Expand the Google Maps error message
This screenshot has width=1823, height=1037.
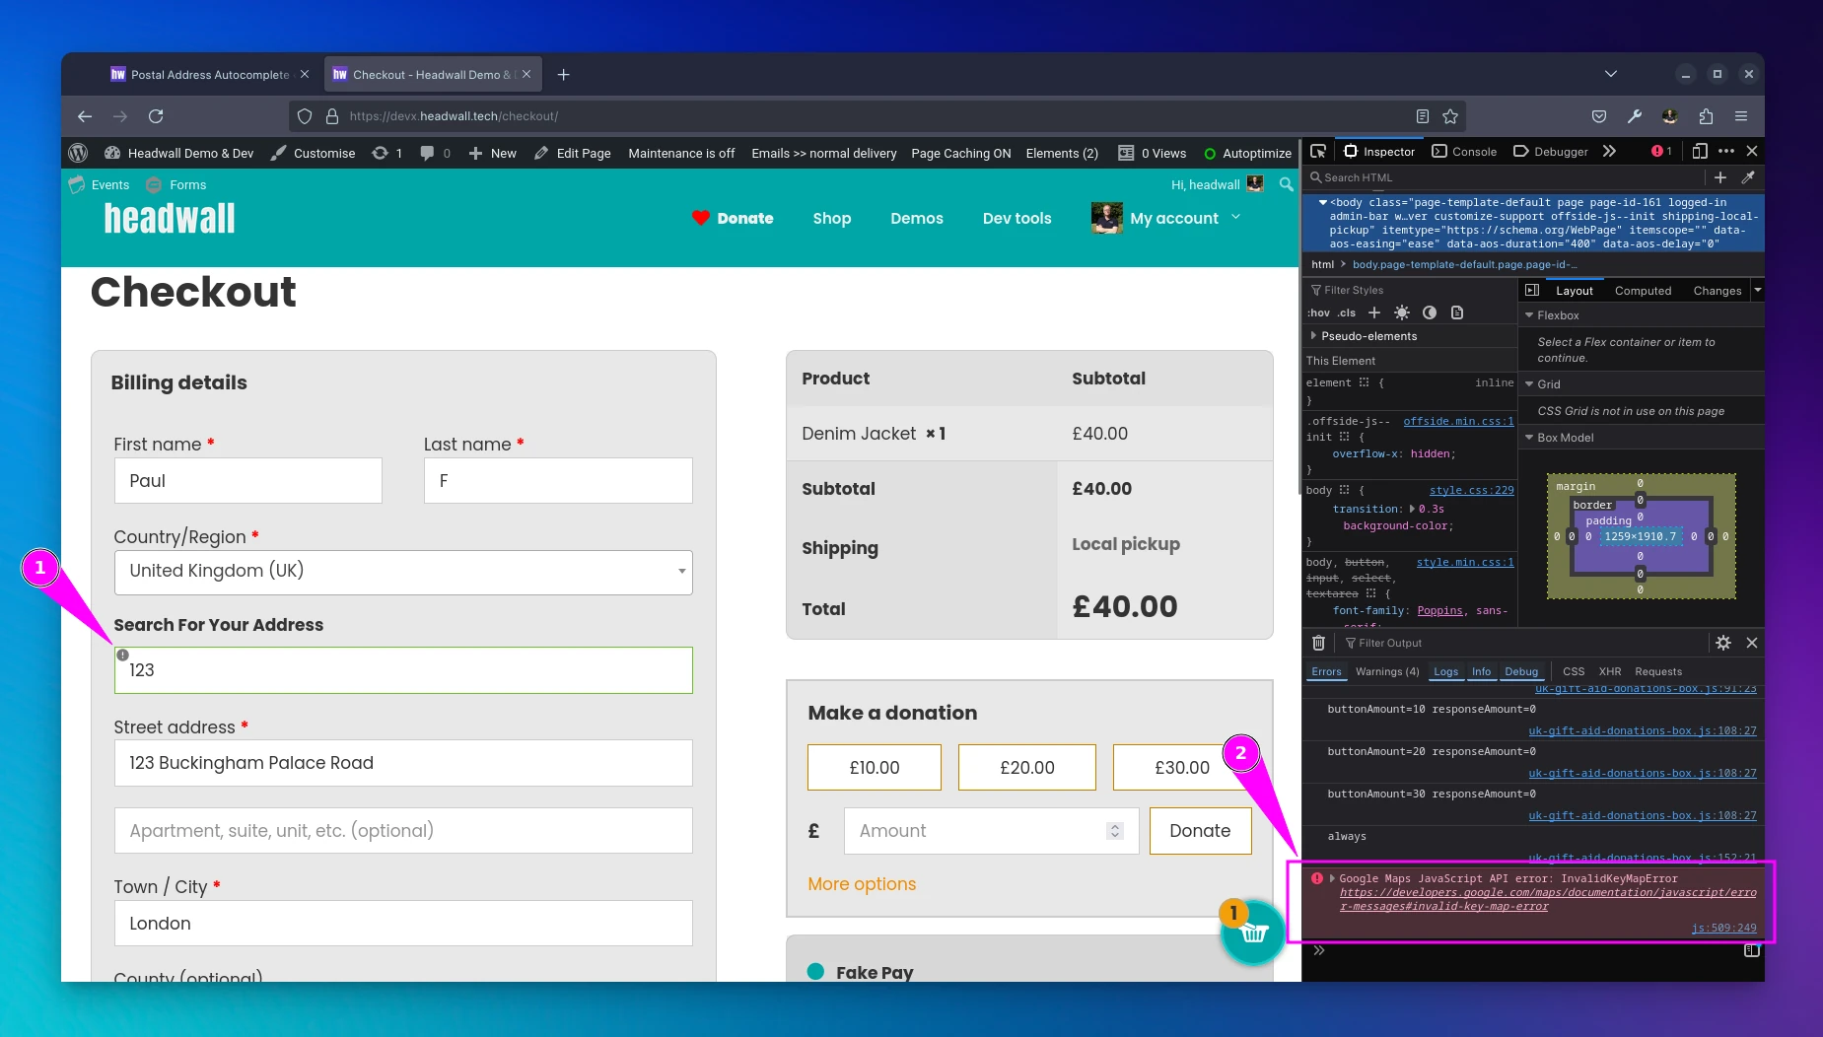(1332, 878)
